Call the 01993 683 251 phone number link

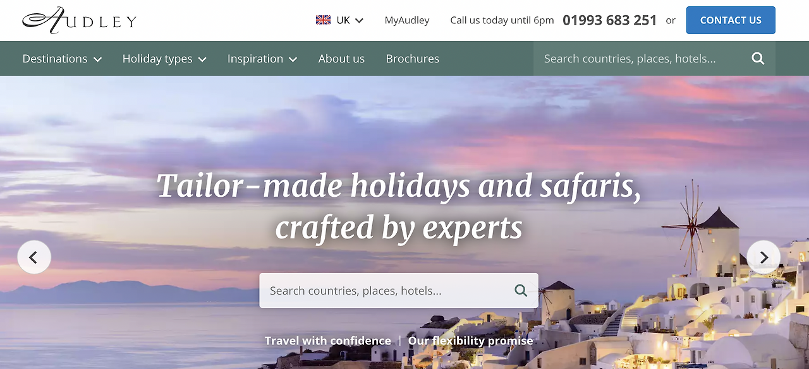coord(610,20)
